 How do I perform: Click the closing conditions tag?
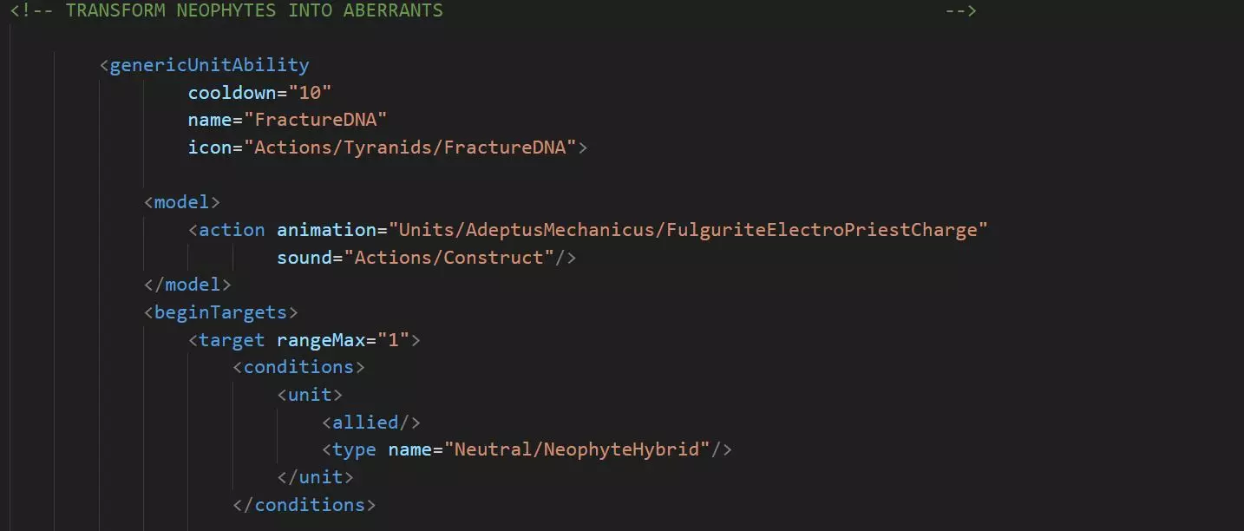click(x=304, y=505)
